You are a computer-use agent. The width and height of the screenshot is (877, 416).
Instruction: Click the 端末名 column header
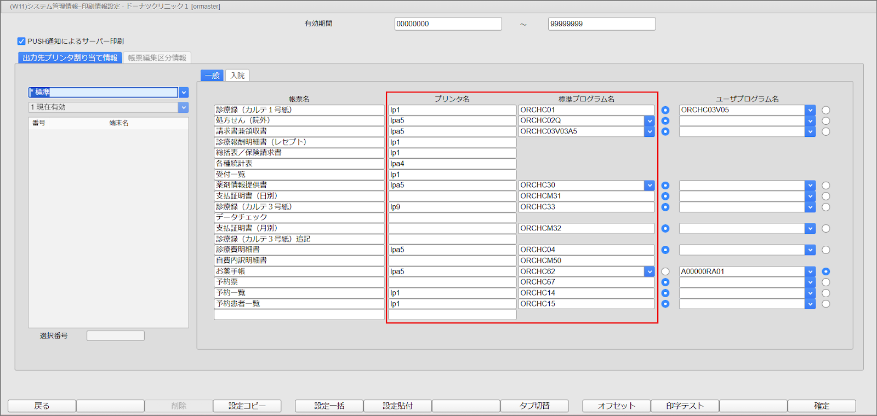tap(119, 123)
